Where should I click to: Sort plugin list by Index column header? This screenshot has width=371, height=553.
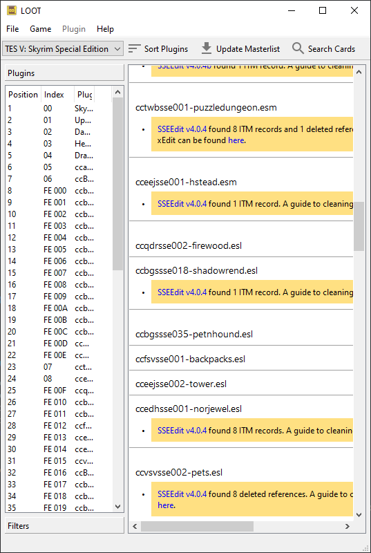point(57,95)
